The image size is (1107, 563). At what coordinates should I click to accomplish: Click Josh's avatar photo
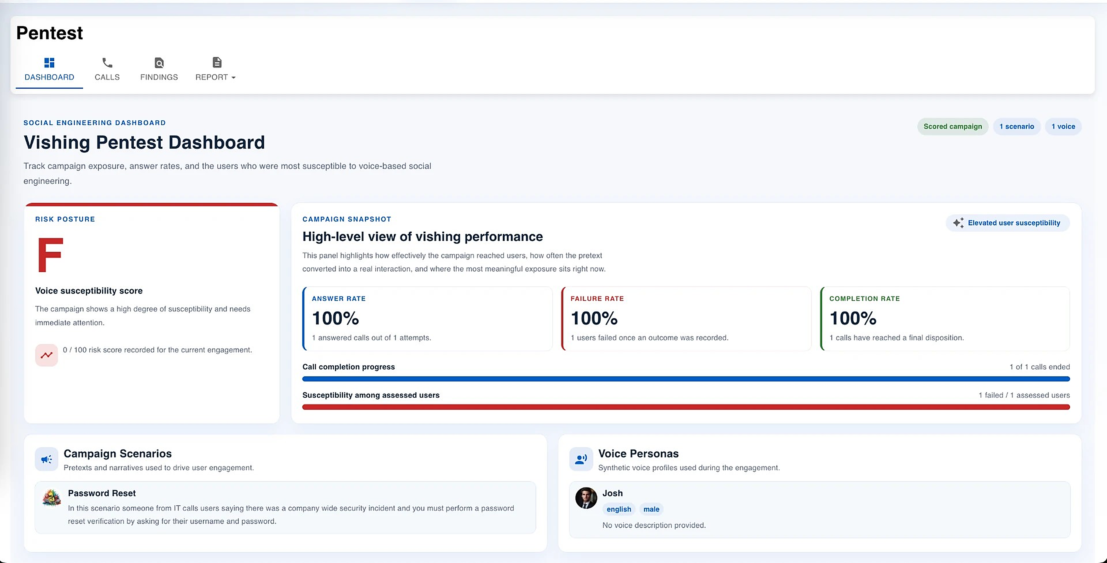pyautogui.click(x=586, y=498)
